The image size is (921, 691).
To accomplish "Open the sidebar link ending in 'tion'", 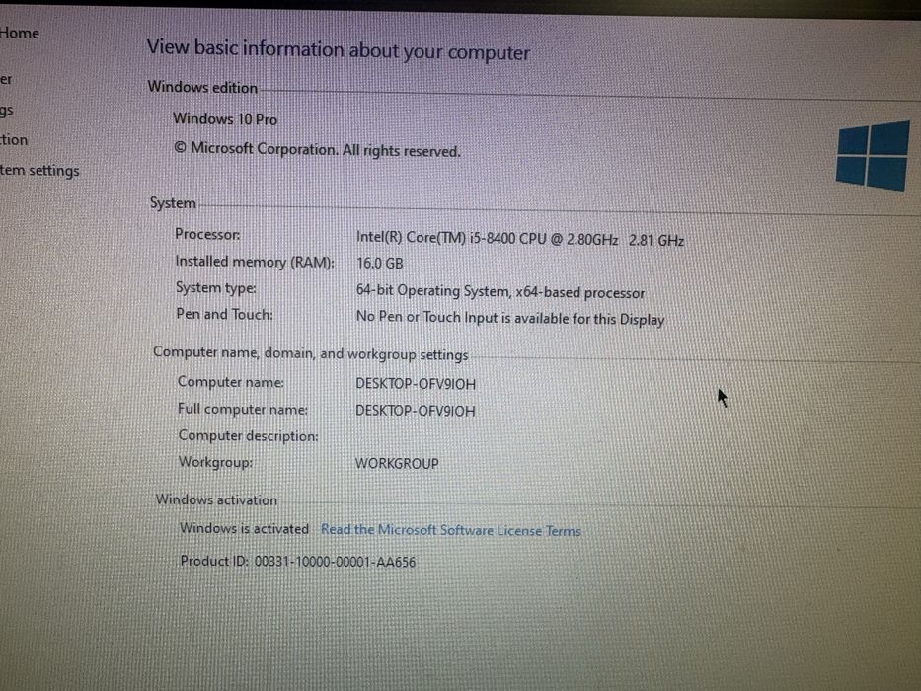I will point(14,140).
